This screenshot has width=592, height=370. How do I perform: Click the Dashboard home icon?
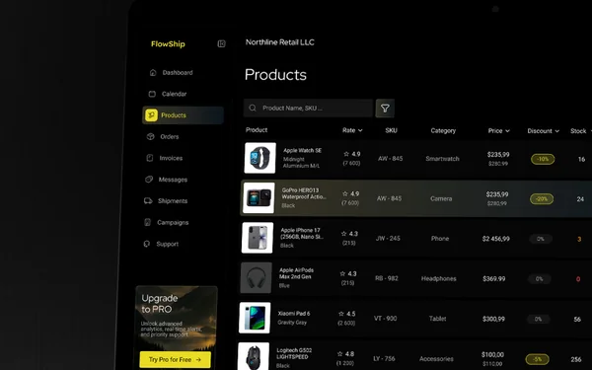(x=153, y=72)
